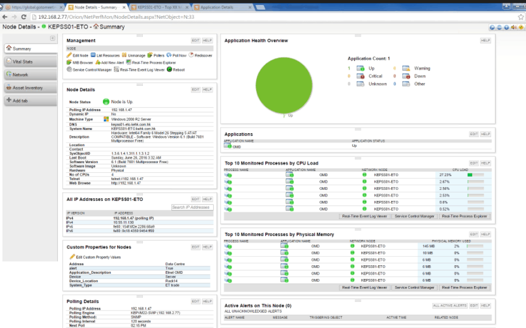Image resolution: width=526 pixels, height=328 pixels.
Task: Open the MIB Browser
Action: click(68, 62)
